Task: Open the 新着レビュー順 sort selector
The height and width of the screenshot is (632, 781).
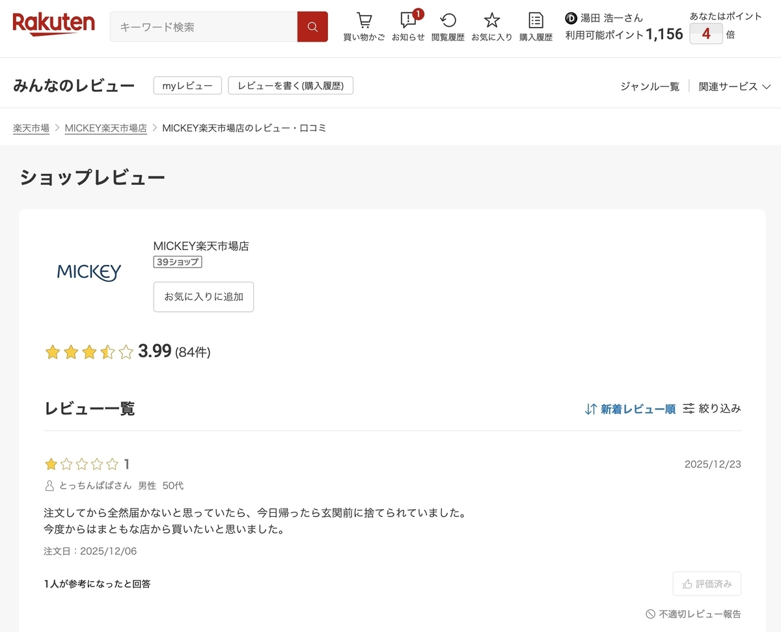Action: tap(630, 409)
